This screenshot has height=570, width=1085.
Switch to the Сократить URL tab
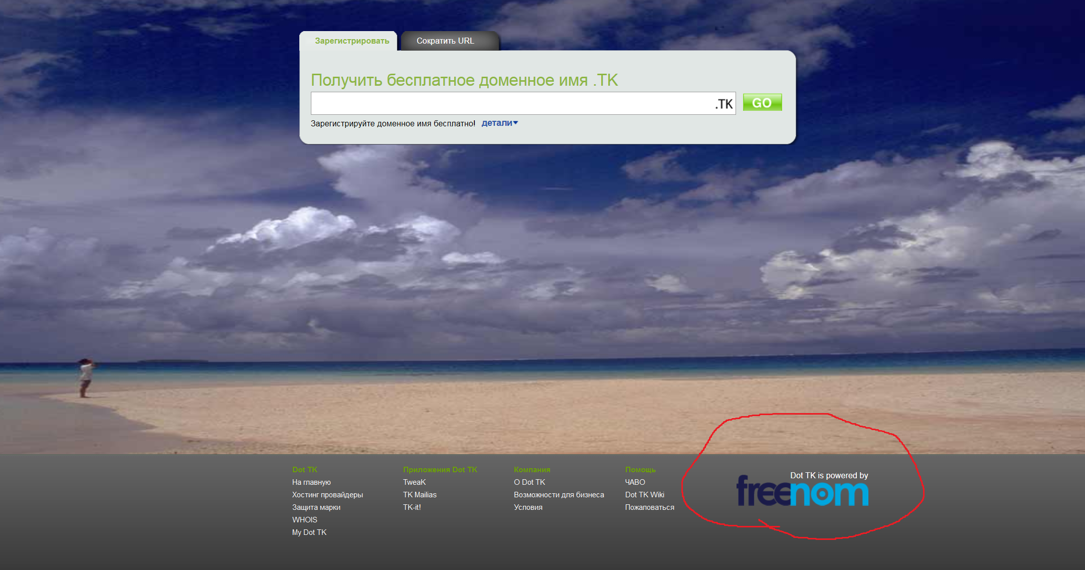[445, 41]
